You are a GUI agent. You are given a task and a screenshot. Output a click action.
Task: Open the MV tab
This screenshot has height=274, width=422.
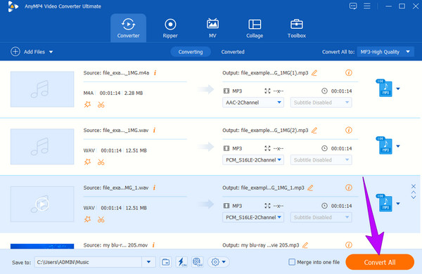tap(212, 28)
